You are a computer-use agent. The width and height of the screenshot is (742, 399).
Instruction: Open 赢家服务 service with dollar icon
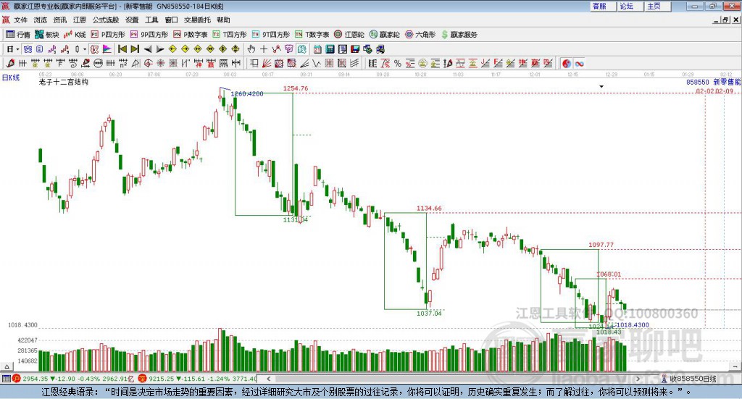459,35
